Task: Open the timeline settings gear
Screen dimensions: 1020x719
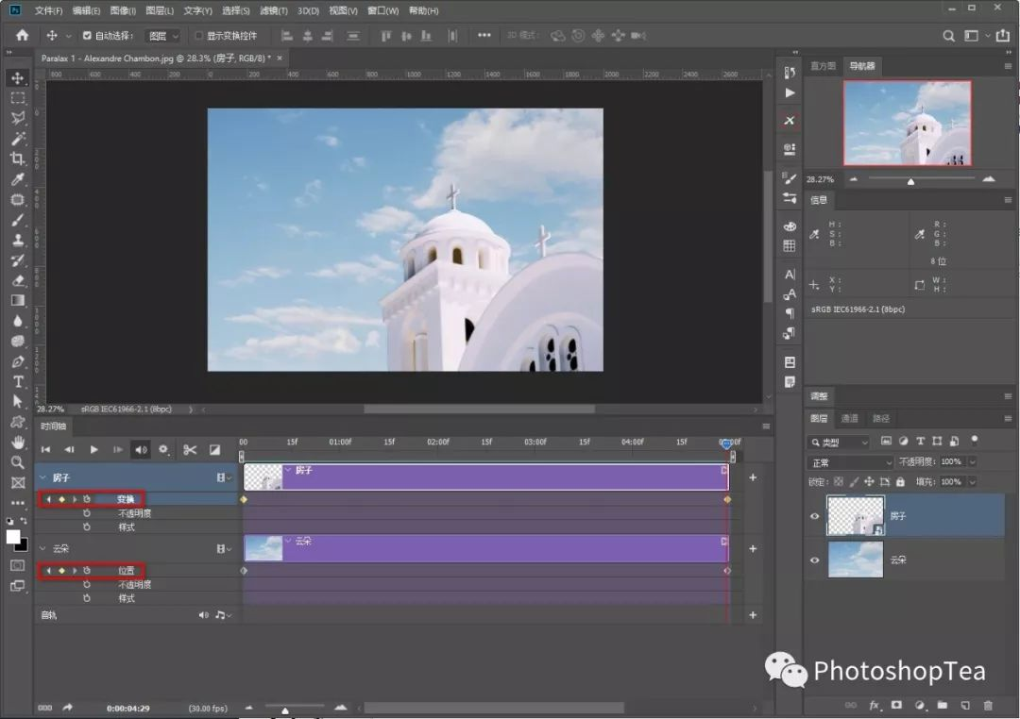Action: click(x=164, y=450)
